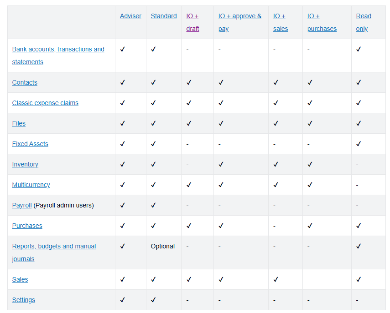Click Adviser checkmark in Settings row
390x313 pixels.
[x=122, y=300]
